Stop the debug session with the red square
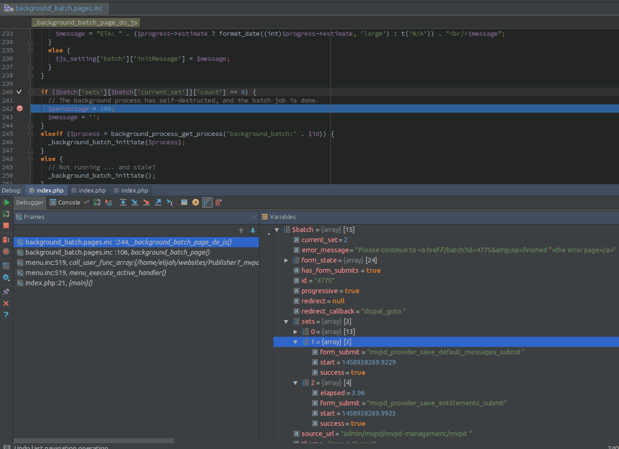619x449 pixels. tap(6, 225)
